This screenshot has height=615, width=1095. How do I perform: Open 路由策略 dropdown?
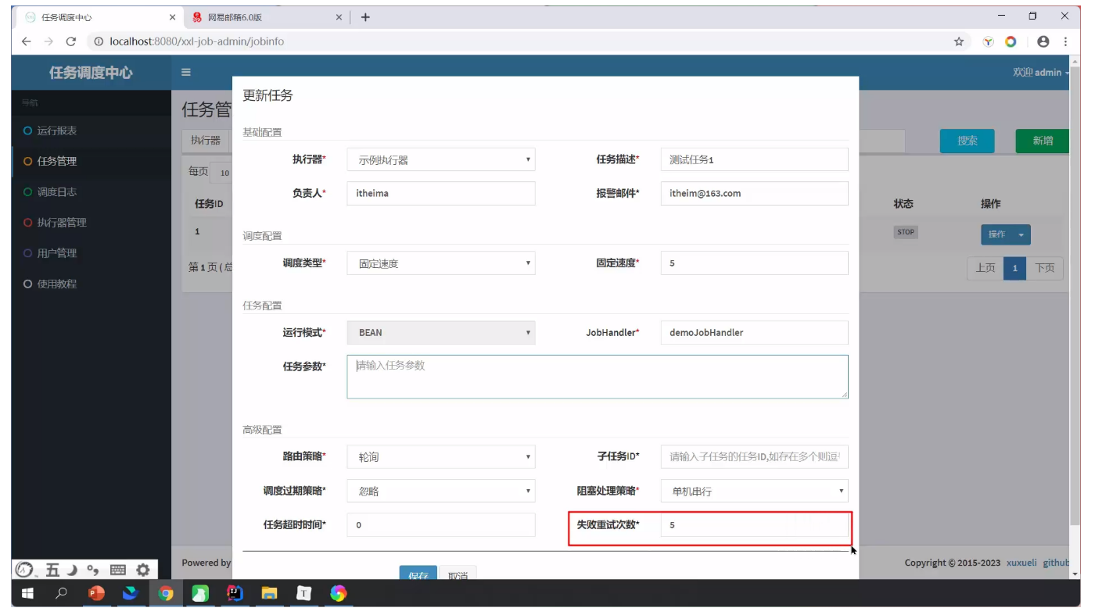441,456
